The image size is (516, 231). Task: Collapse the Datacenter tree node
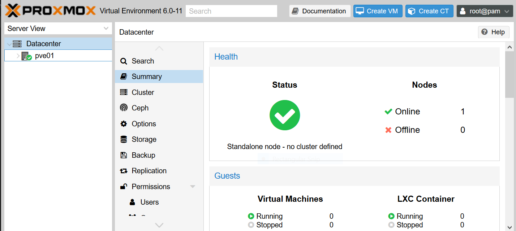9,44
